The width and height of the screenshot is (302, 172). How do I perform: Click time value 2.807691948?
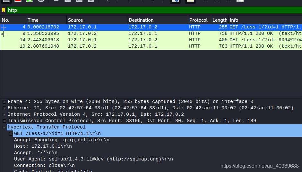(x=43, y=46)
